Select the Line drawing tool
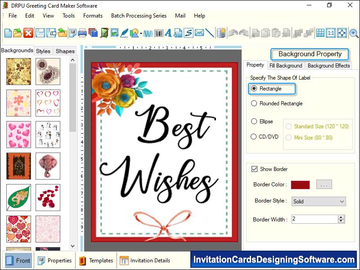Screen dimensions: 360x270 (x=210, y=33)
